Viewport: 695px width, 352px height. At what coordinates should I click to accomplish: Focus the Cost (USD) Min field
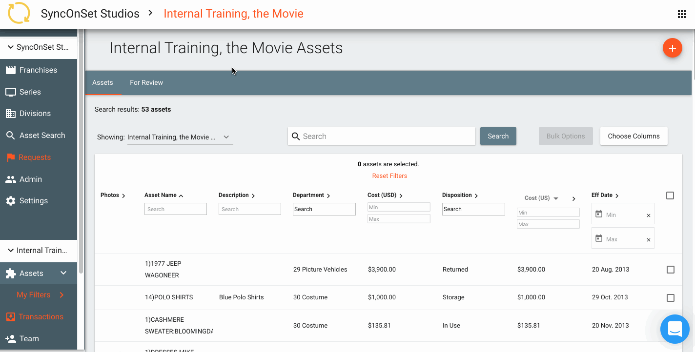(399, 207)
